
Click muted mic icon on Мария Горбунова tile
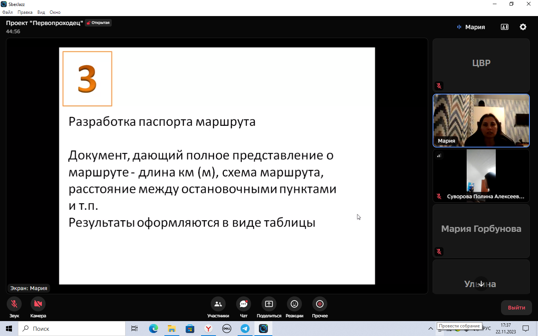tap(439, 252)
